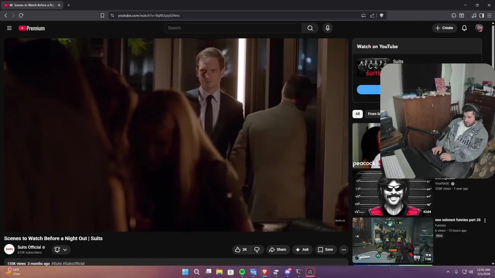Install app icon in address bar
Image resolution: width=495 pixels, height=278 pixels.
coord(364,15)
